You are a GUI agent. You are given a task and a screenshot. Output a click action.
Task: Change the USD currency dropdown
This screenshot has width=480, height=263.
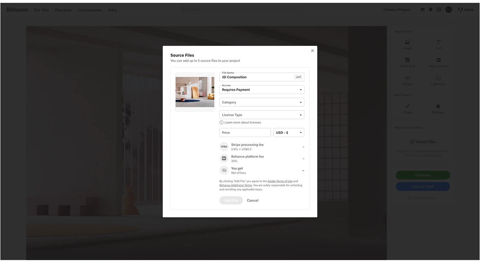(x=289, y=133)
